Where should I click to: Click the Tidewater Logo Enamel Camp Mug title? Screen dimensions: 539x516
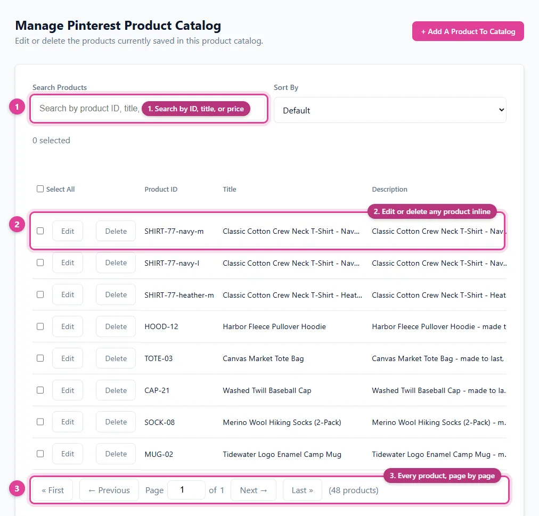(x=282, y=454)
